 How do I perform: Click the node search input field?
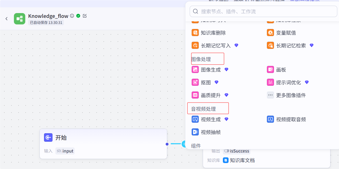coord(263,11)
